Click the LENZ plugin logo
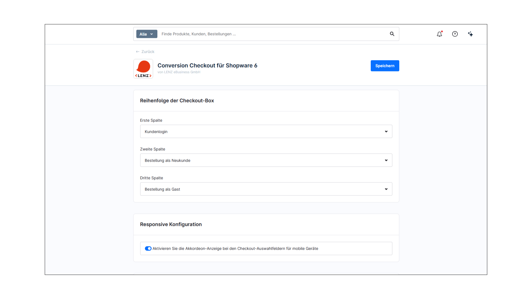The height and width of the screenshot is (299, 532). pos(143,68)
